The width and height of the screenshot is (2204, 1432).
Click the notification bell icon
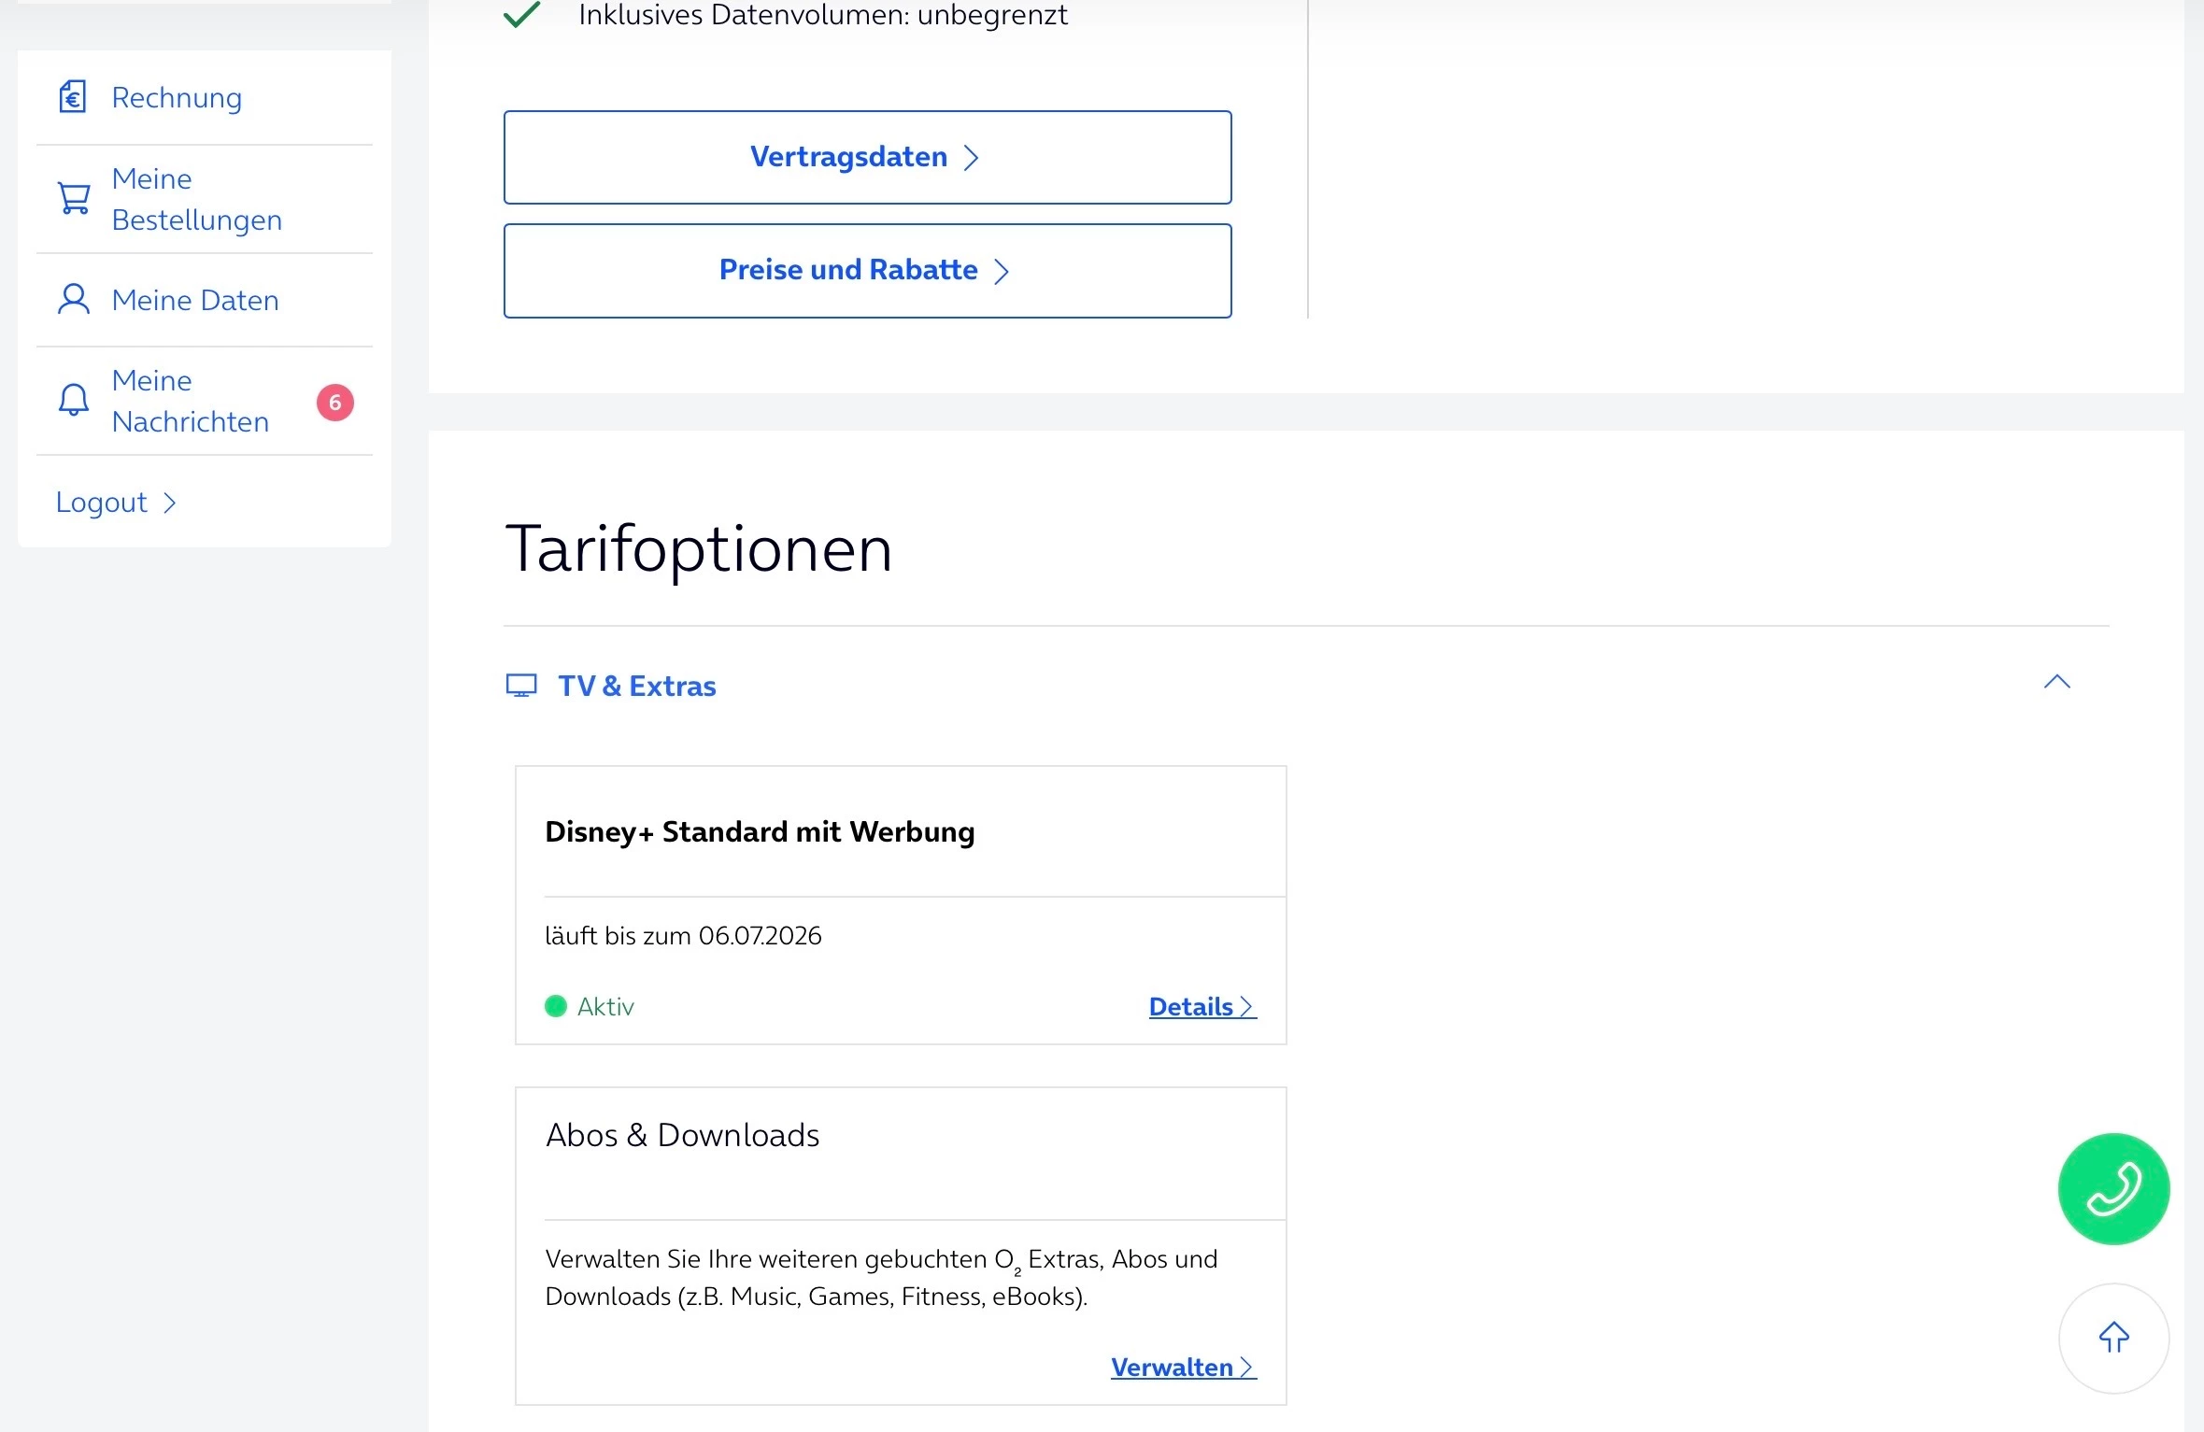point(74,400)
